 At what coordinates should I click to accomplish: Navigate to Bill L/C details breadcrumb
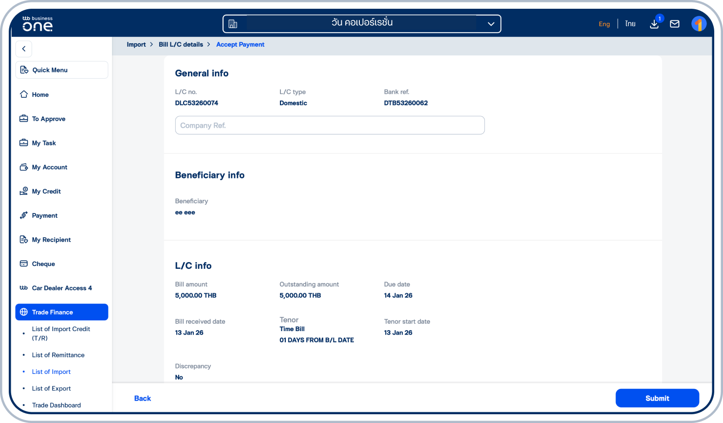point(181,44)
